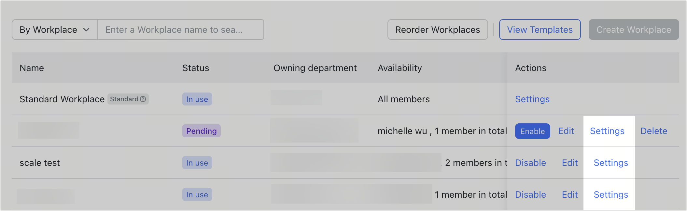Click michelle wu availability cell

click(x=442, y=131)
